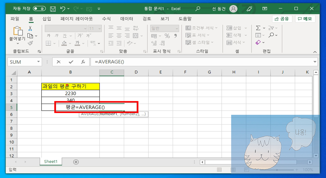Image resolution: width=326 pixels, height=178 pixels.
Task: Click the Increase Decimal icon
Action: coord(154,43)
